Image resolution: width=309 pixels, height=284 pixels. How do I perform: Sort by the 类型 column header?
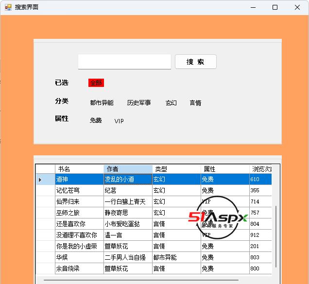click(x=176, y=169)
